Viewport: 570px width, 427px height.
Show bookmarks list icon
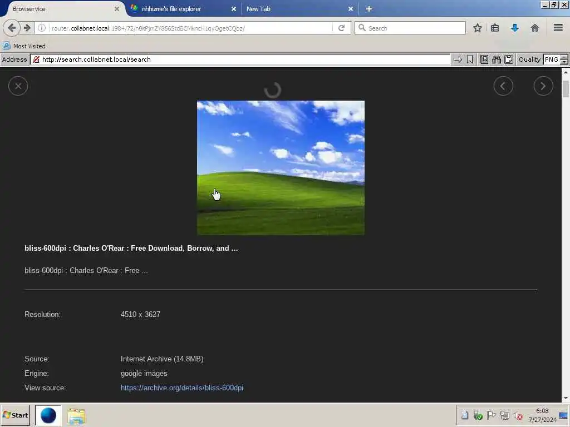tap(495, 28)
